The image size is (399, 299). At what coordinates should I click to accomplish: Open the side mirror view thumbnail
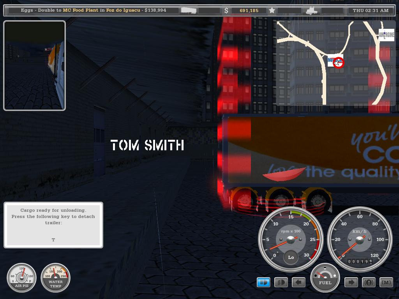click(x=34, y=65)
